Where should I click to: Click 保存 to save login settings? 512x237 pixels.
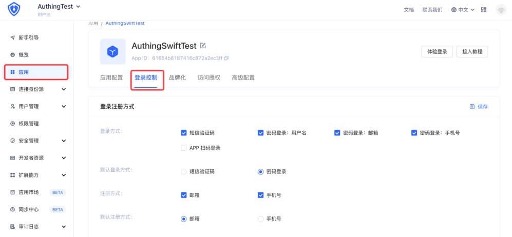(x=479, y=107)
